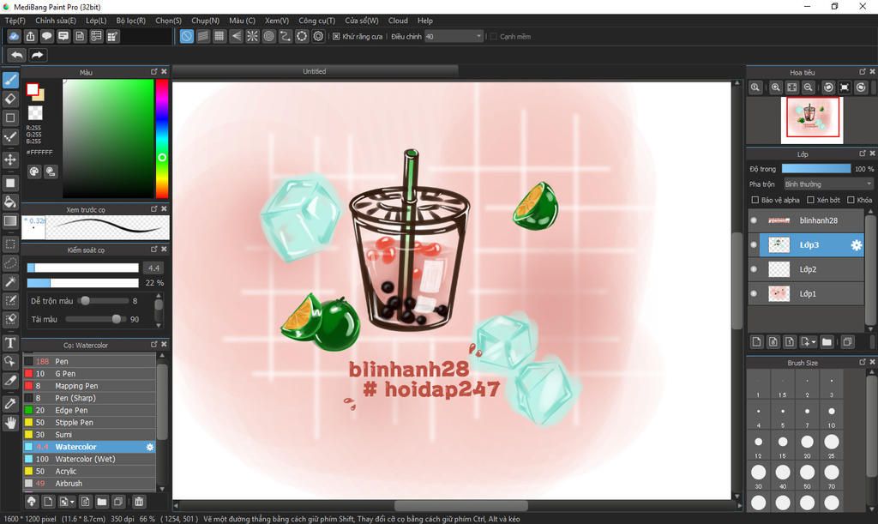Screen dimensions: 878x524
Task: Toggle Khử răng cưa anti-aliasing checkbox
Action: [x=336, y=36]
